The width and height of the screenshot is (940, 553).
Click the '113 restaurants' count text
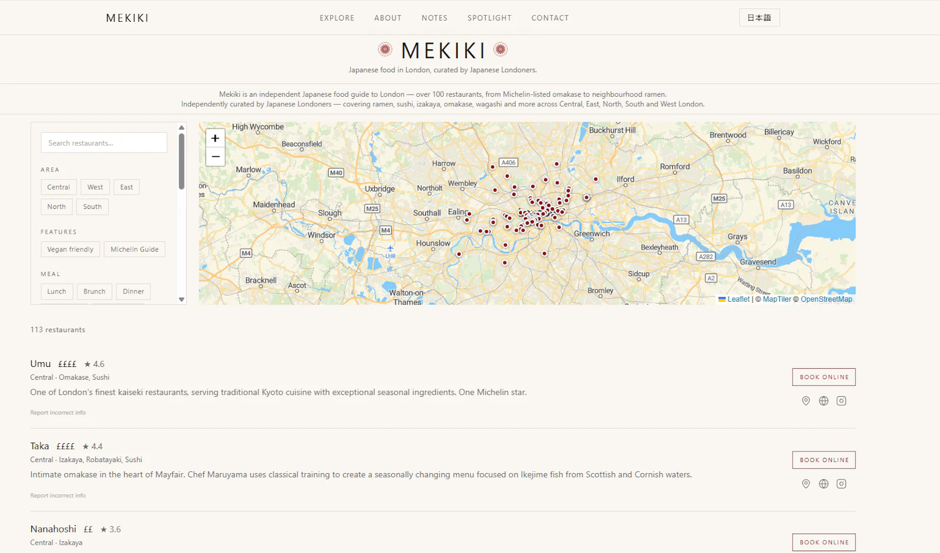coord(58,330)
